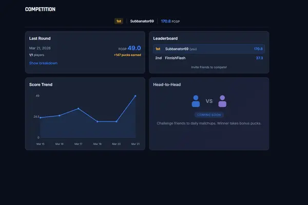
Task: Click the Mar 18 data point on chart
Action: [98, 121]
